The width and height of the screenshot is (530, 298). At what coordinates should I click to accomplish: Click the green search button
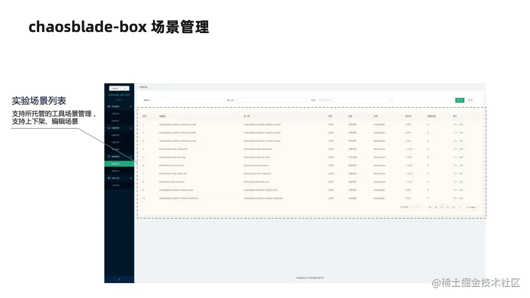(x=460, y=100)
